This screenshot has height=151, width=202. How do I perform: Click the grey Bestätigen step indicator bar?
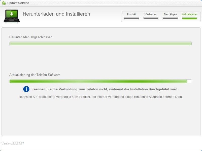click(170, 19)
